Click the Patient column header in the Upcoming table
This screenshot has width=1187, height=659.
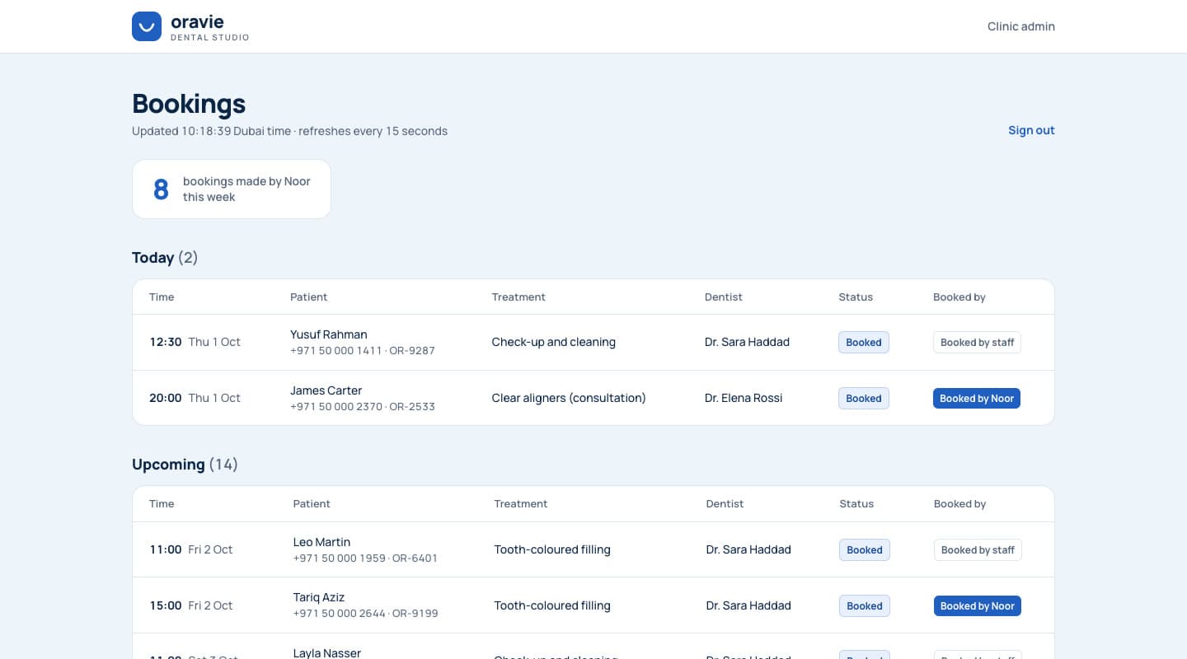tap(312, 503)
